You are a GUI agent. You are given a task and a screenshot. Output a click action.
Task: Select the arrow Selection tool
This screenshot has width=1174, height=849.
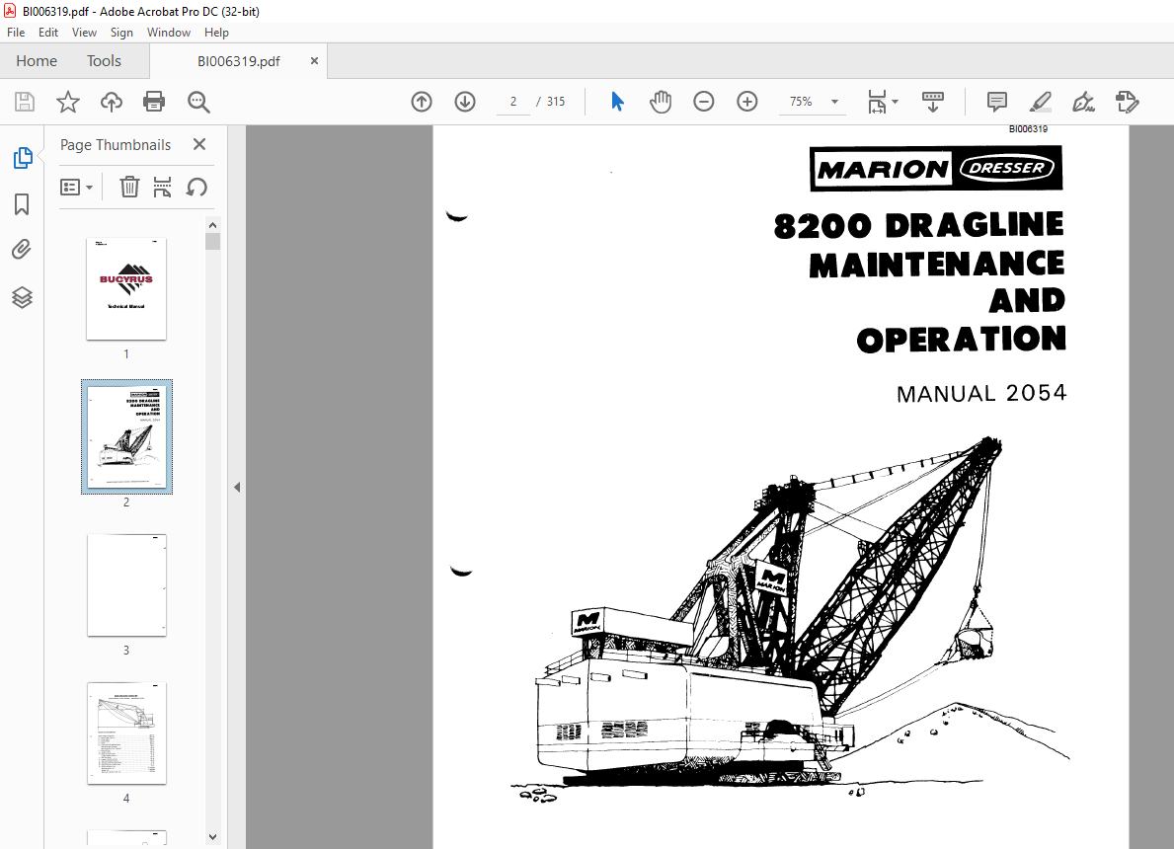(x=617, y=102)
